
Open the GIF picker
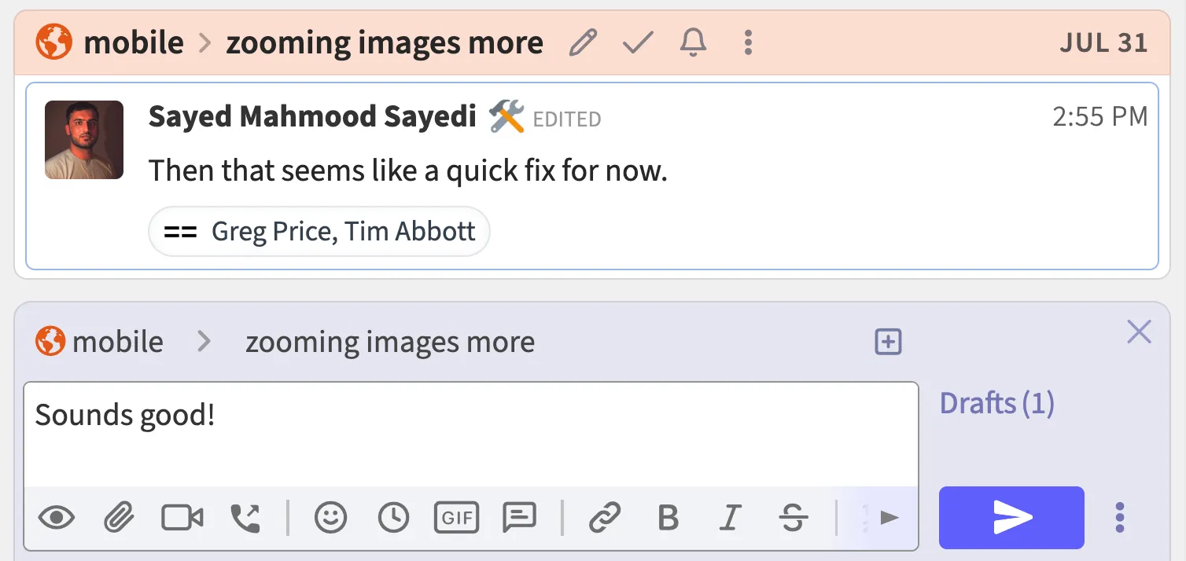[x=456, y=518]
